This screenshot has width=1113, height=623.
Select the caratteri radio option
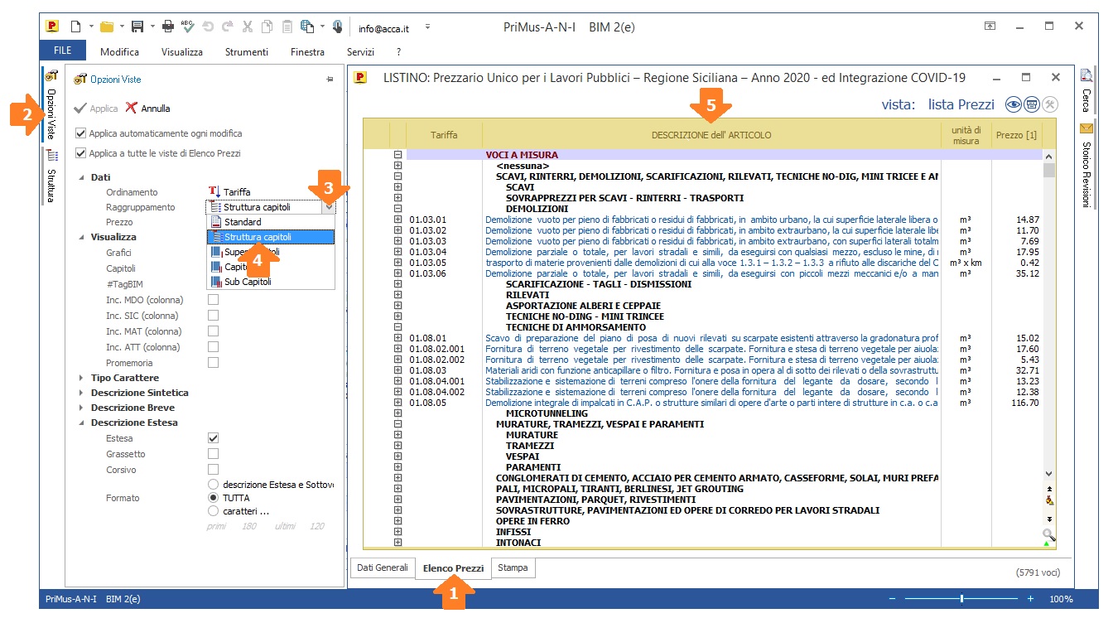coord(214,511)
